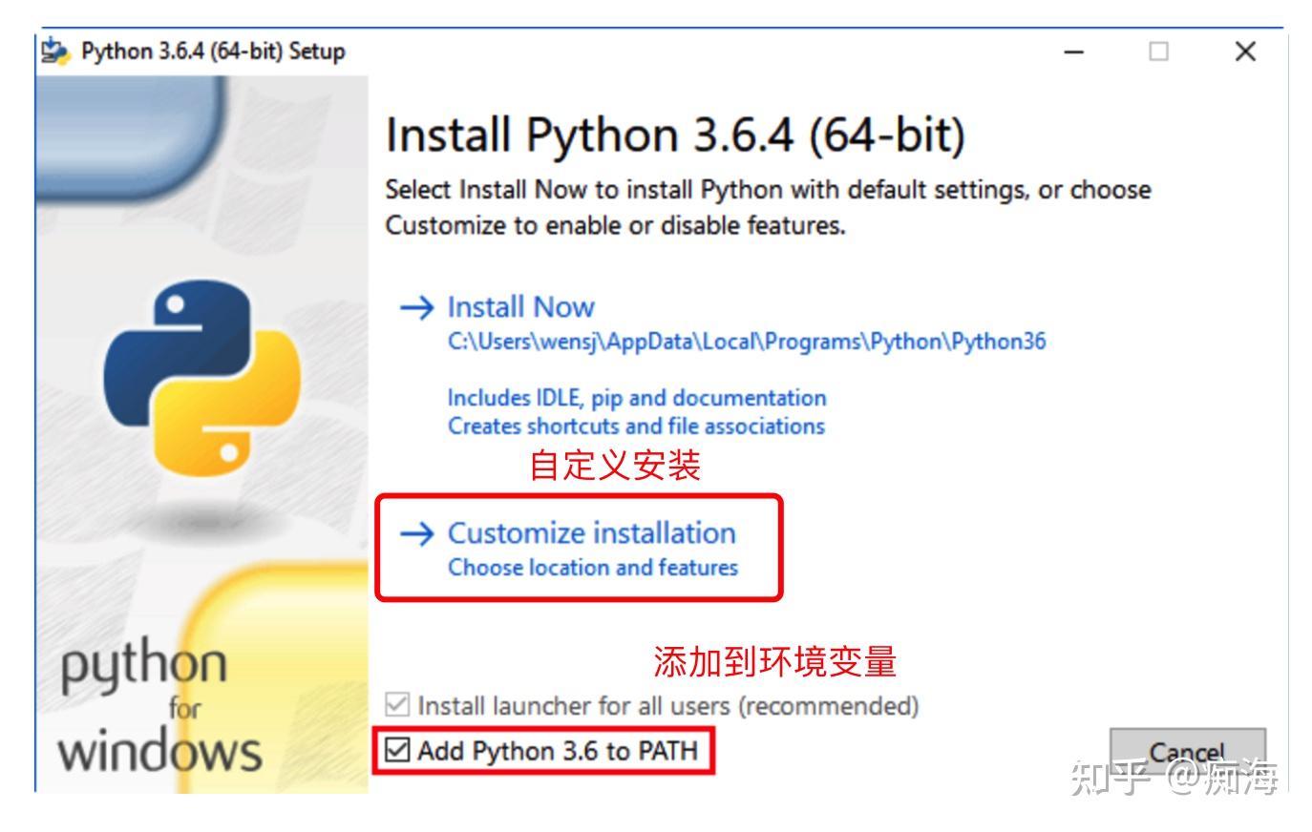Click the Install Python 3.6.4 (64-bit) heading
The height and width of the screenshot is (832, 1312).
pyautogui.click(x=674, y=135)
